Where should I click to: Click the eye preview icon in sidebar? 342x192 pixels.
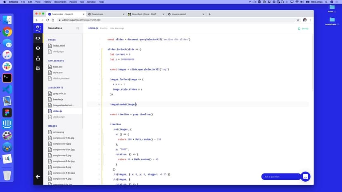click(x=38, y=48)
